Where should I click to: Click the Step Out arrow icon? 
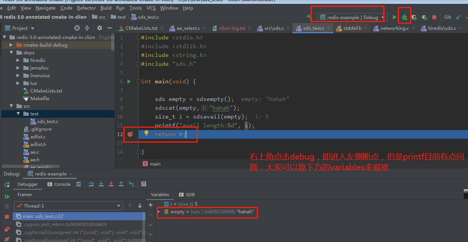(x=121, y=184)
